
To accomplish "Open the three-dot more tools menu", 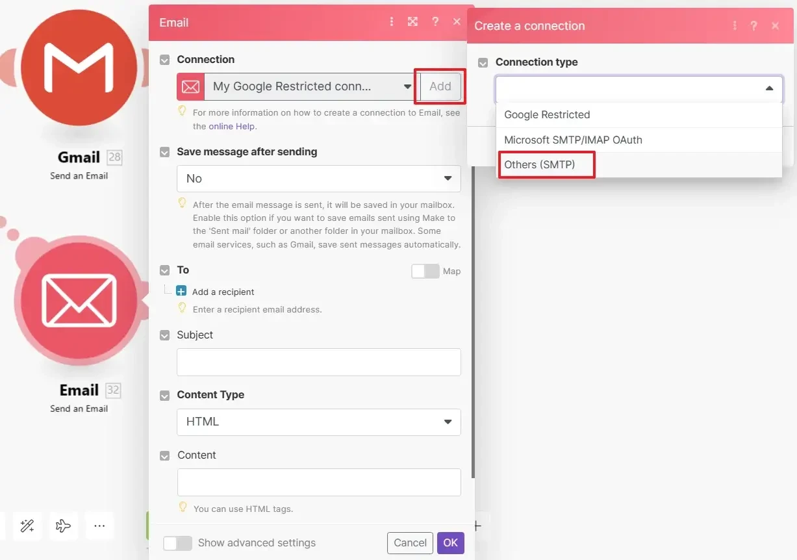I will [x=99, y=526].
